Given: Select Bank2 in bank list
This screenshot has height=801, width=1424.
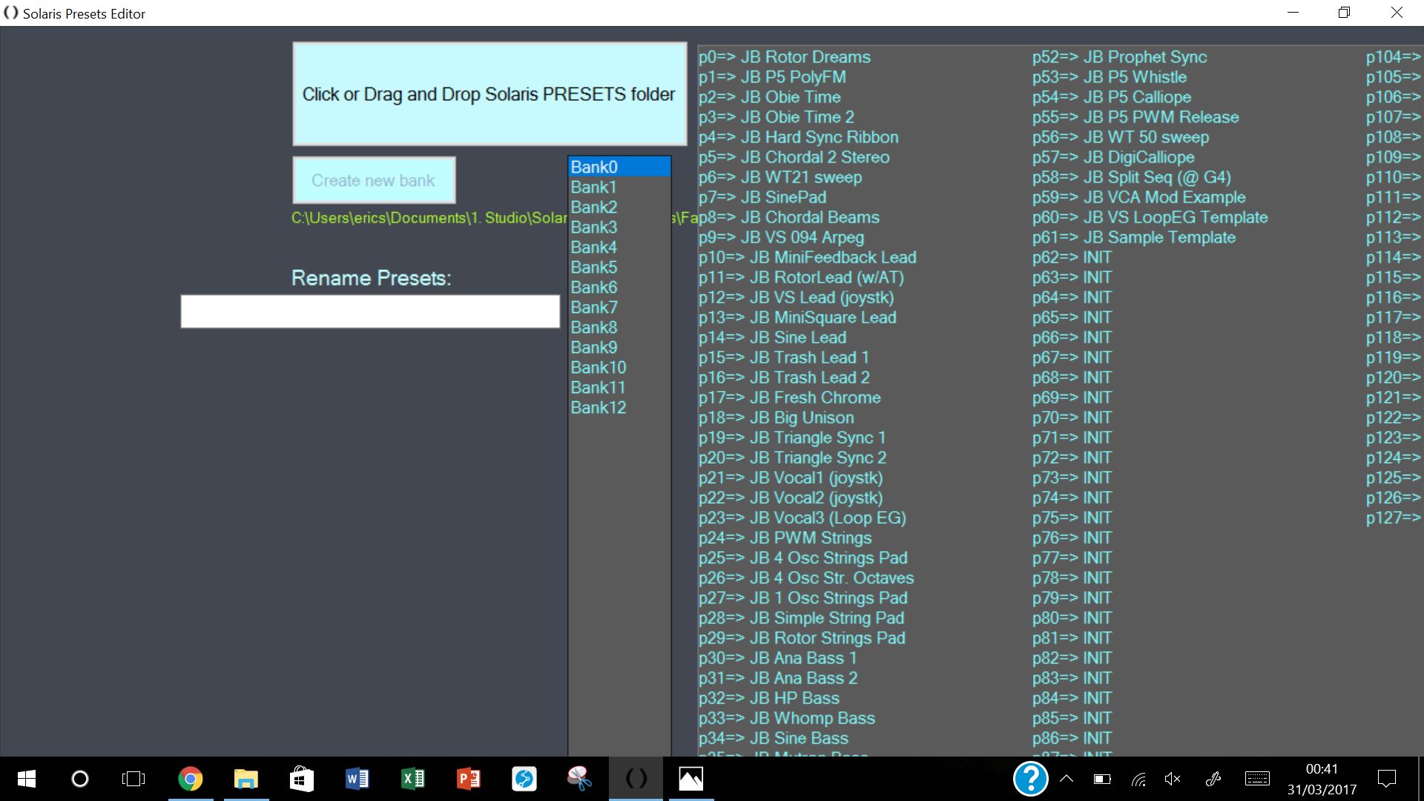Looking at the screenshot, I should click(619, 207).
